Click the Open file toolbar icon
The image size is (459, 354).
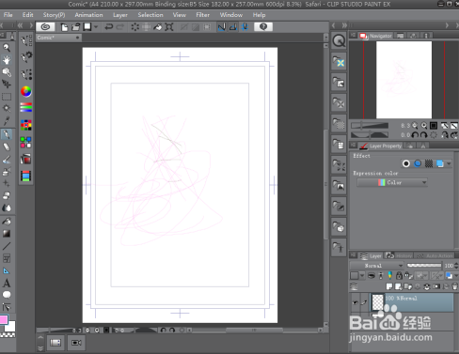click(75, 27)
